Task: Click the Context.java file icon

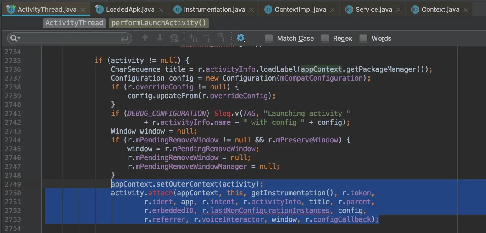Action: 415,9
